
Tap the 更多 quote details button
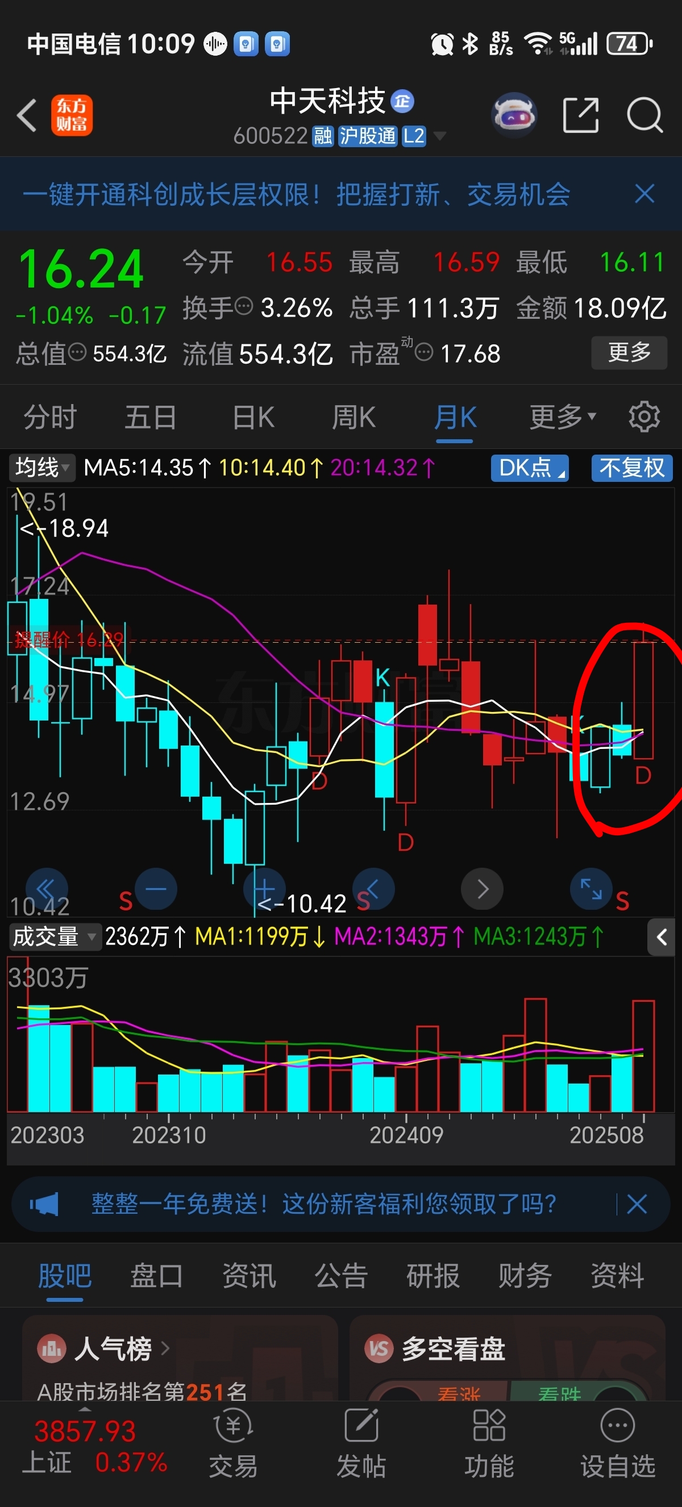pos(629,352)
